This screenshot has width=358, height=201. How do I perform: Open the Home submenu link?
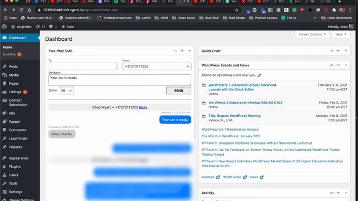click(x=7, y=47)
